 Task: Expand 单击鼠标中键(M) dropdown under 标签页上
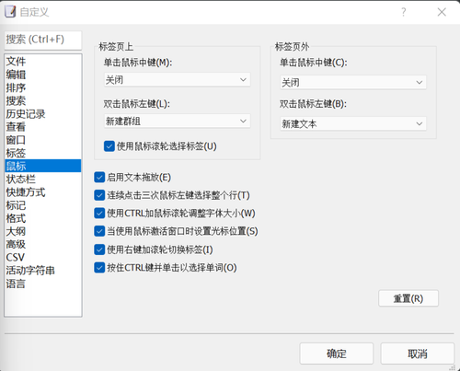pos(178,80)
